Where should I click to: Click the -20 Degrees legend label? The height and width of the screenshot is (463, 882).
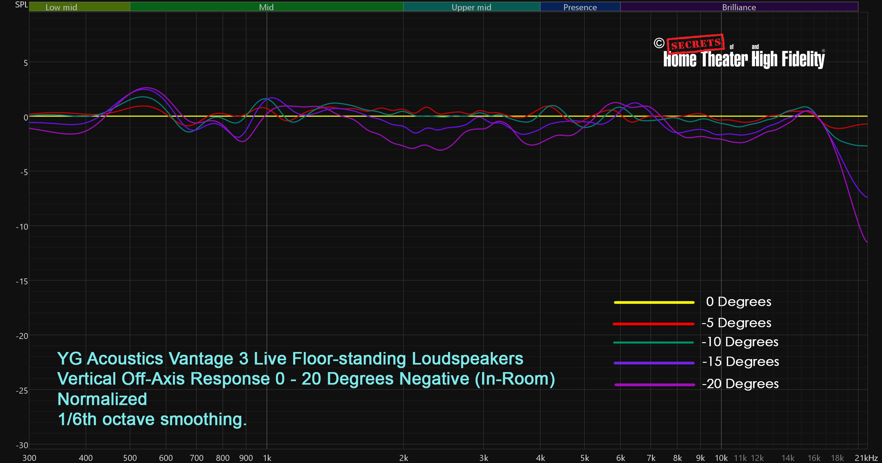point(740,384)
